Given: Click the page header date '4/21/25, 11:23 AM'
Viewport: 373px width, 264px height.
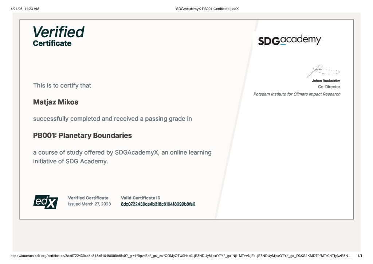Looking at the screenshot, I should [x=25, y=9].
